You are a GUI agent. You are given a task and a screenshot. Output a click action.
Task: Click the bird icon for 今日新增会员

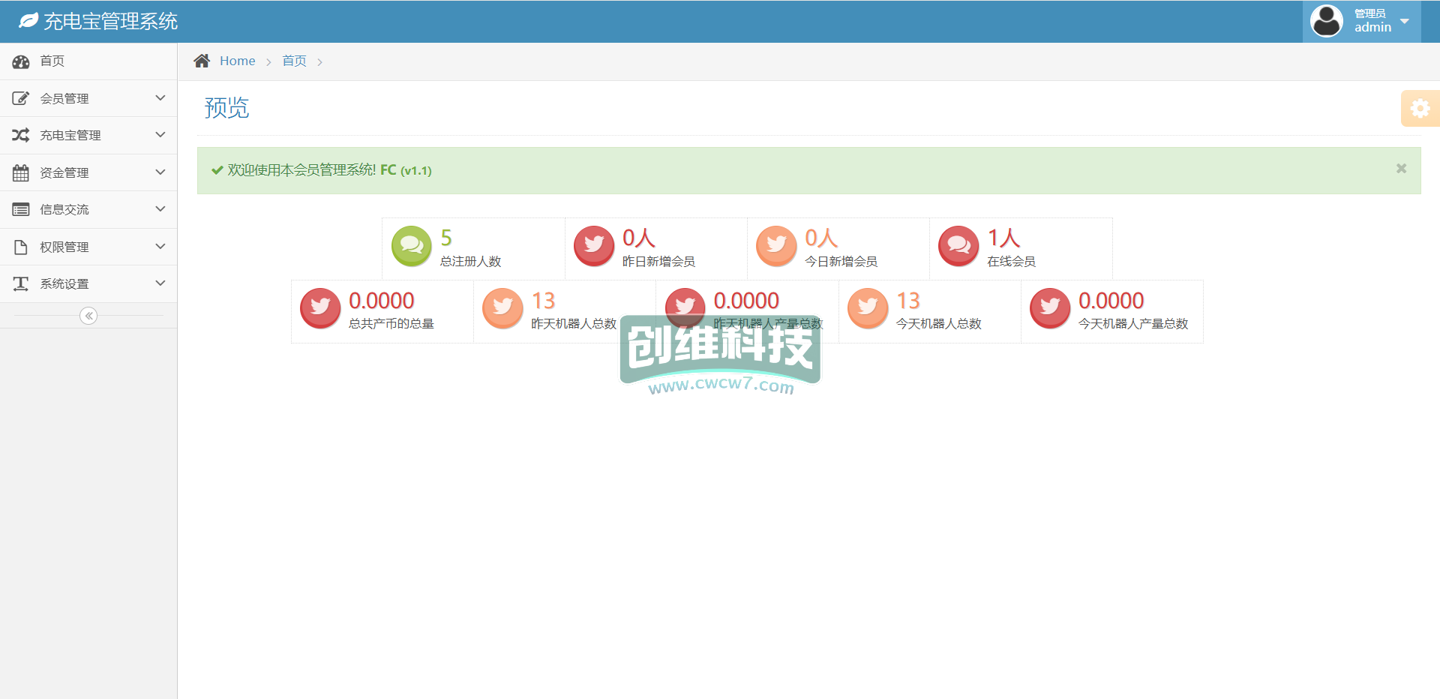click(x=776, y=245)
